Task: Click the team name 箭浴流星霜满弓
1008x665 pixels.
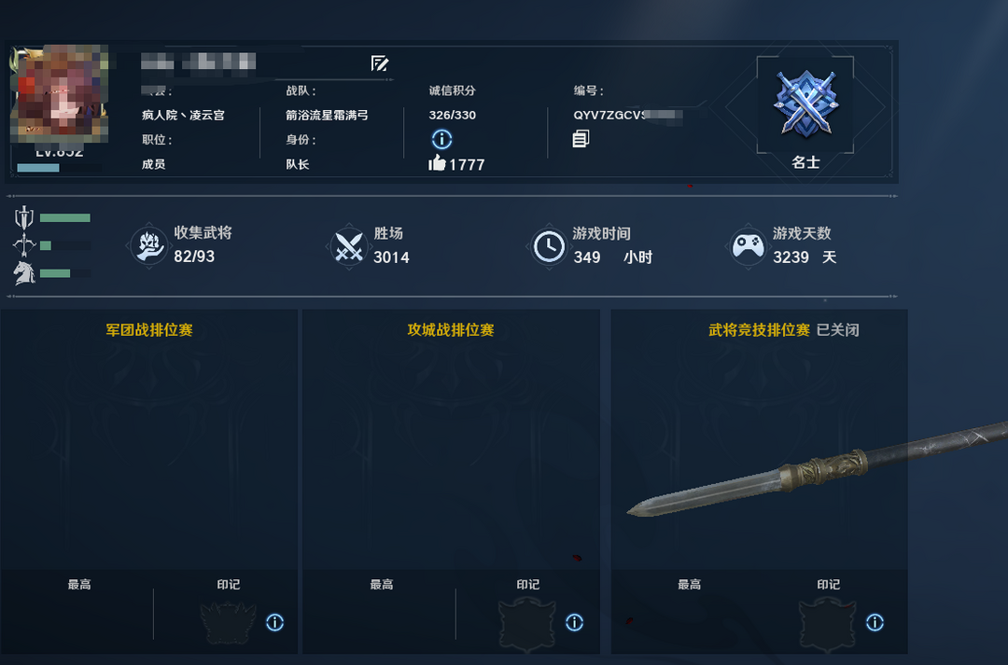Action: (328, 115)
